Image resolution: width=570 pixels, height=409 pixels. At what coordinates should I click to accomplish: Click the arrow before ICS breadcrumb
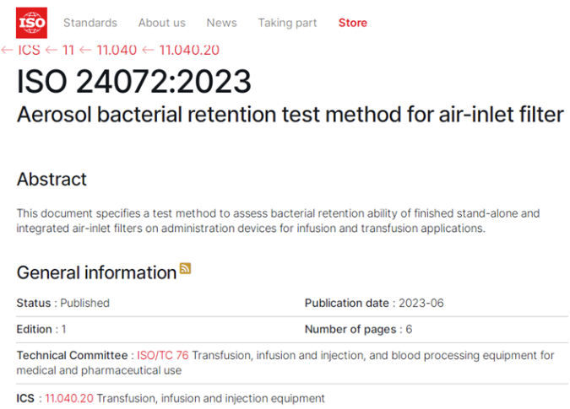[x=8, y=50]
